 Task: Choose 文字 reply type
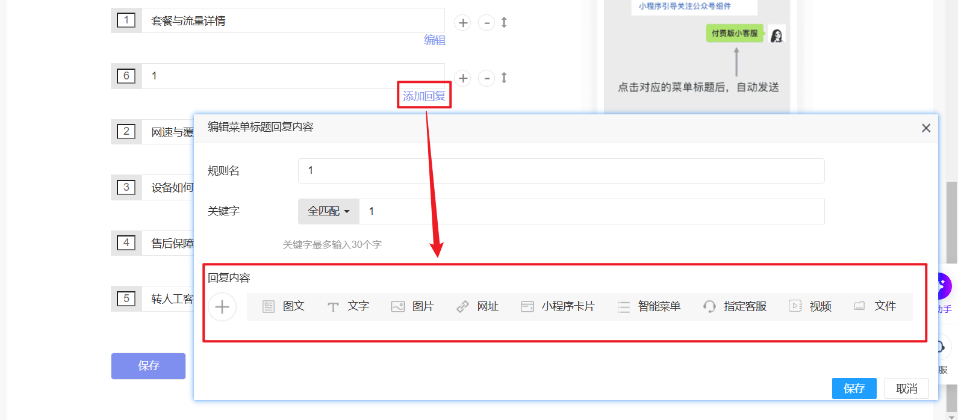click(x=349, y=306)
